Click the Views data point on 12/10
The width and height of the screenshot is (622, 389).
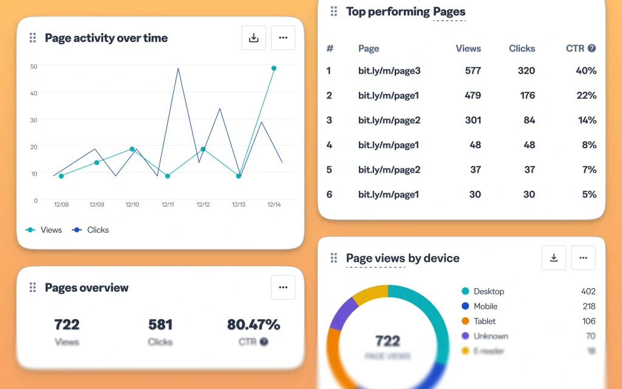coord(132,150)
